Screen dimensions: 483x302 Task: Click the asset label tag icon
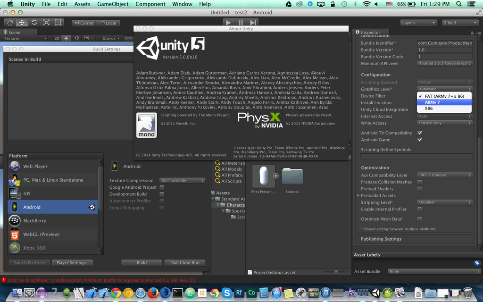[x=477, y=263]
